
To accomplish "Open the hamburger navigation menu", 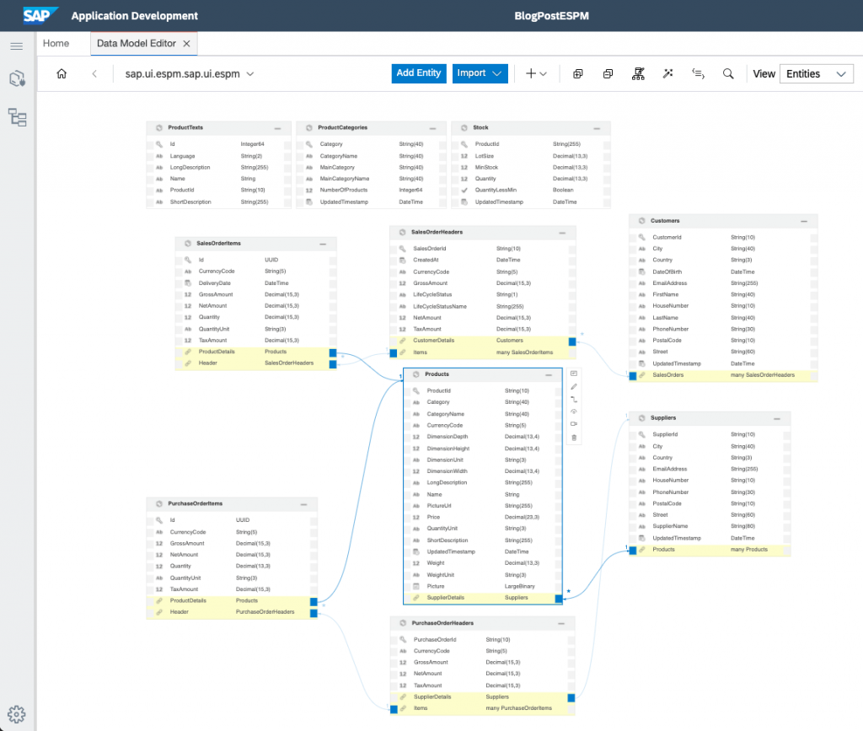I will click(x=17, y=46).
